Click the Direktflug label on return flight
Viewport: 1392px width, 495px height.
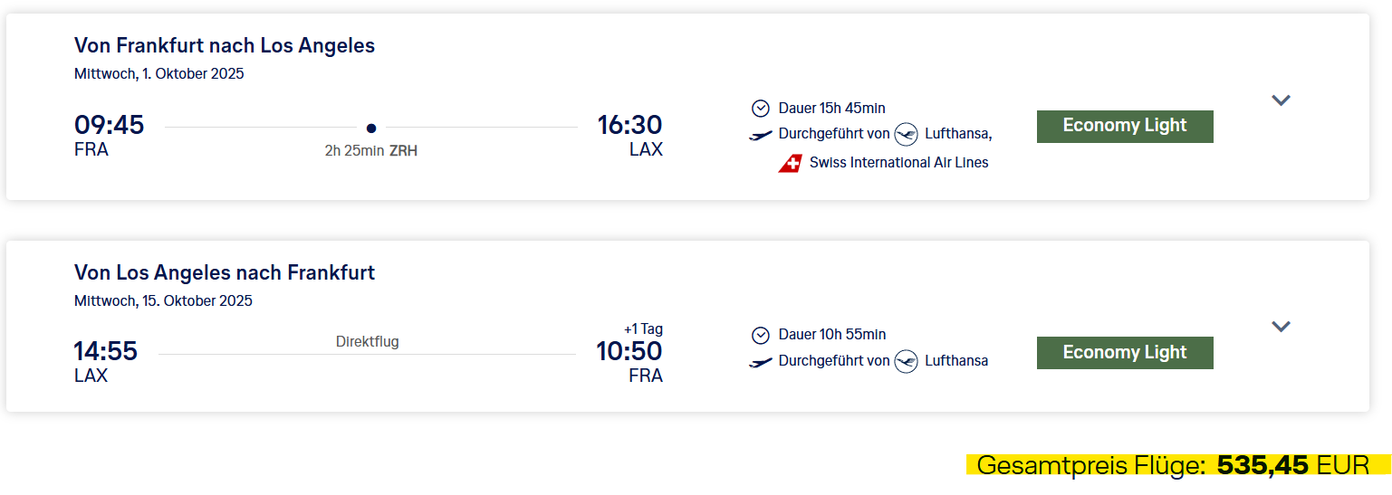(x=368, y=341)
